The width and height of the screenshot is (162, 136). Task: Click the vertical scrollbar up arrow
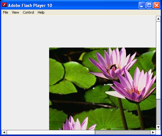point(158,19)
